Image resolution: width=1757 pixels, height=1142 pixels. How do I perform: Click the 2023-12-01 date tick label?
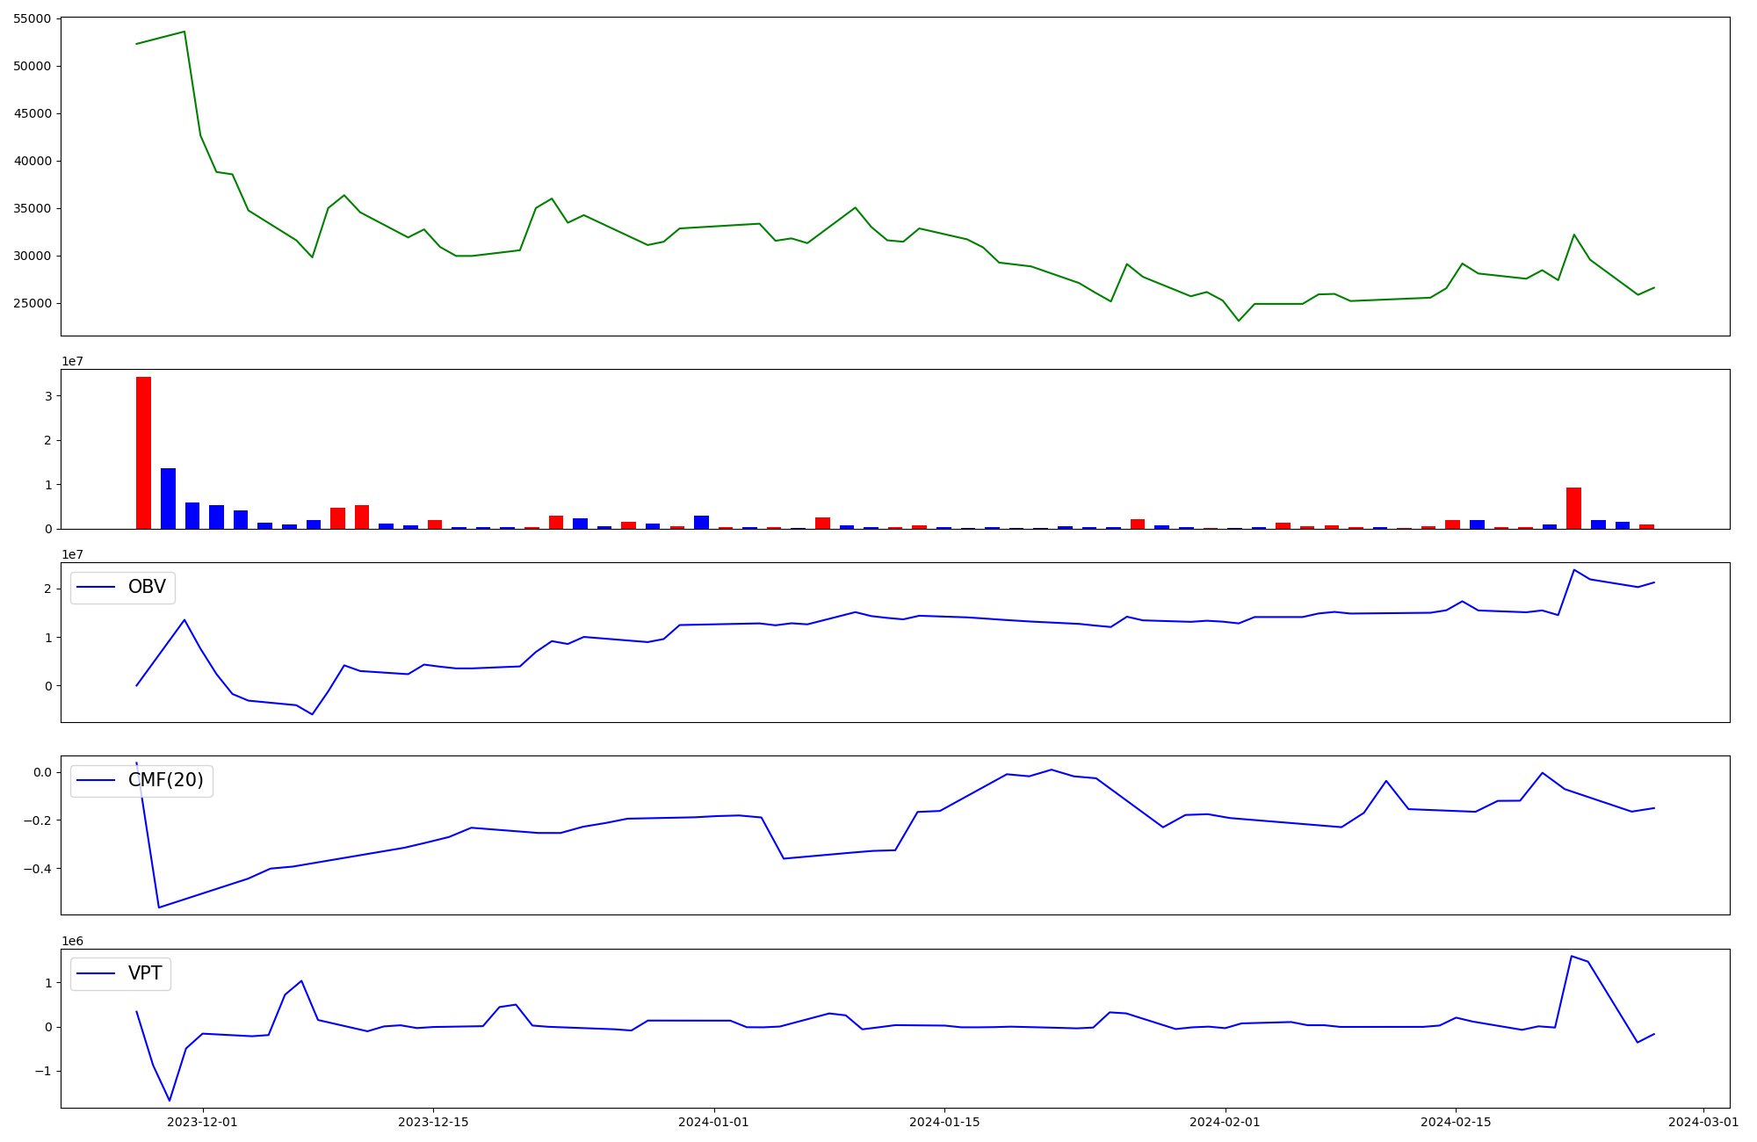202,1122
